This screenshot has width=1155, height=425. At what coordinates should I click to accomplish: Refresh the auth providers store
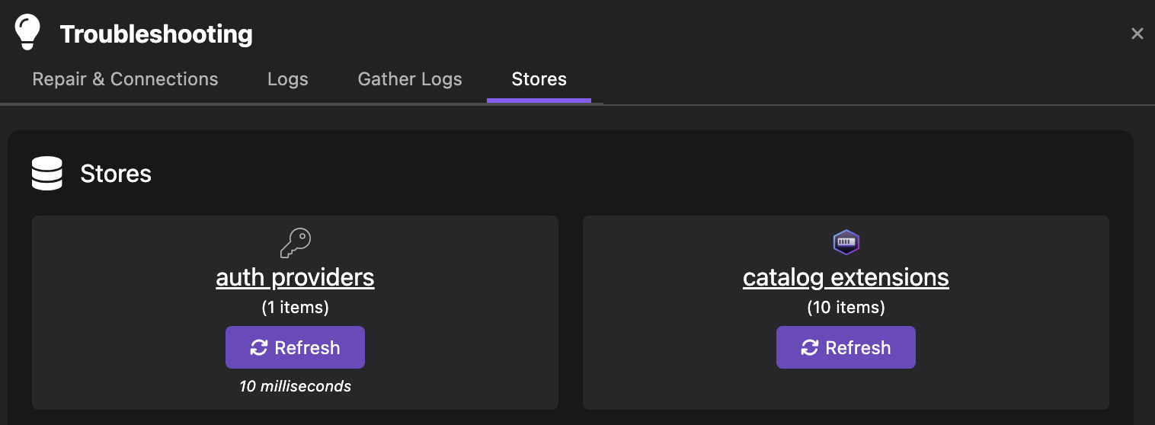(x=295, y=347)
